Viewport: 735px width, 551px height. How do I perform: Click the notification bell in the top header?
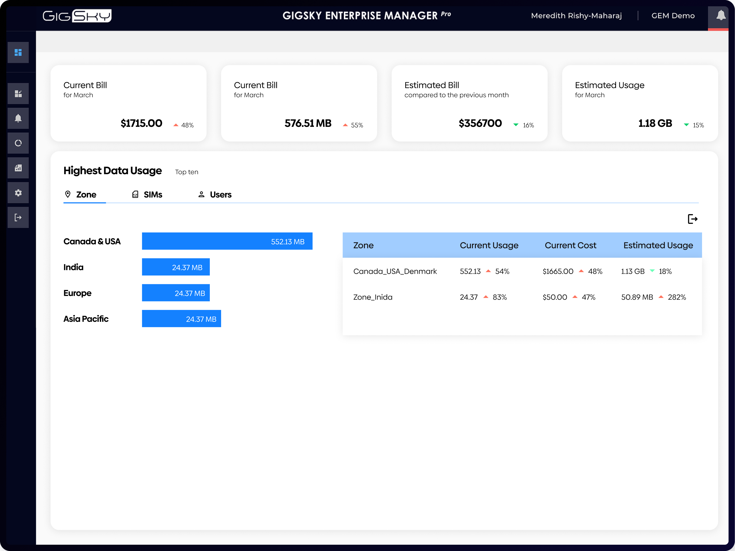click(720, 15)
